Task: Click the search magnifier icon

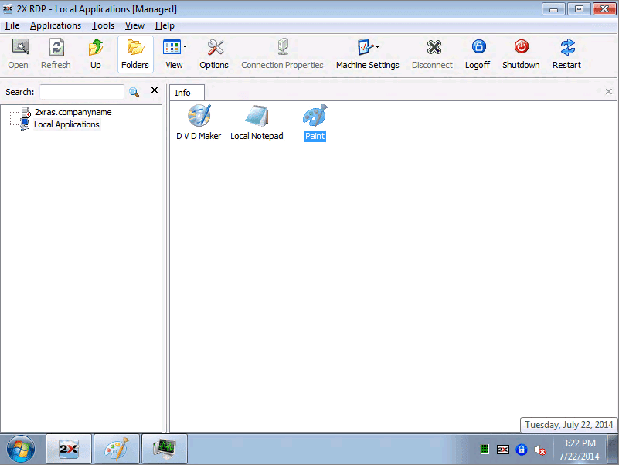Action: click(x=134, y=92)
